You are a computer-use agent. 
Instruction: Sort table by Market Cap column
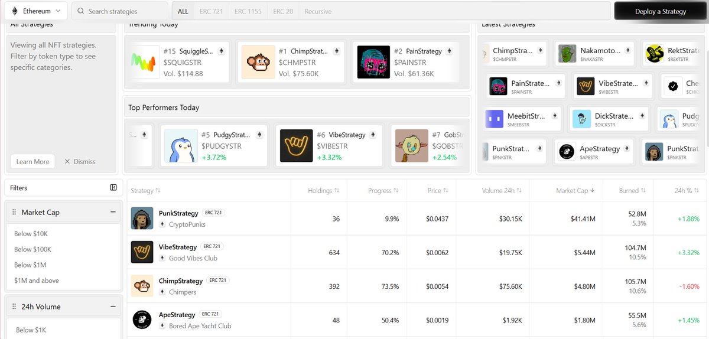575,191
